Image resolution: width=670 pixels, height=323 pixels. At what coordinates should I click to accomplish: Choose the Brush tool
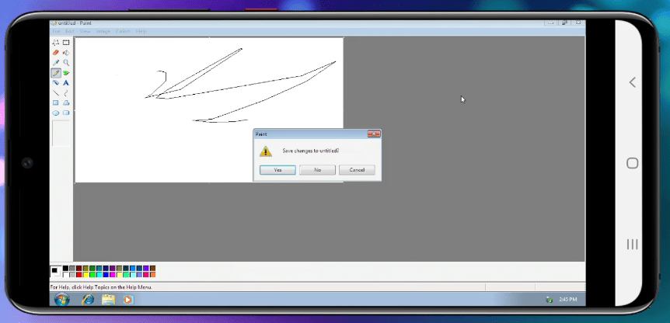tap(66, 73)
